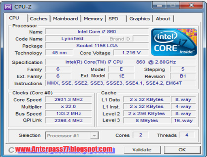Click the Code Name value 'Lynnfield'
Image resolution: width=207 pixels, height=157 pixels.
[73, 39]
